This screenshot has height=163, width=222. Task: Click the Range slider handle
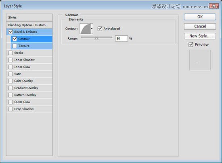point(96,39)
